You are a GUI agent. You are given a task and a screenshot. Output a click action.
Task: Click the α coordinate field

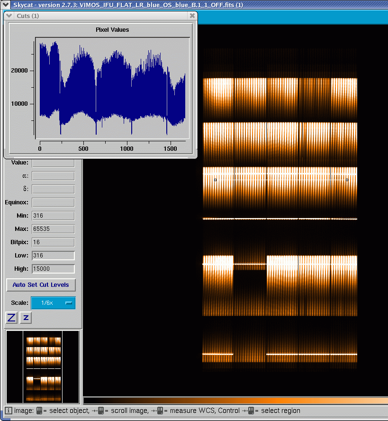[54, 176]
